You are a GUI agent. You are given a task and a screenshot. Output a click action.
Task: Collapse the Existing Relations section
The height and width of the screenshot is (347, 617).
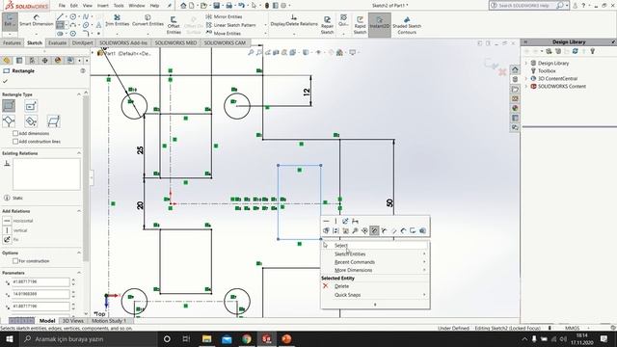[79, 153]
